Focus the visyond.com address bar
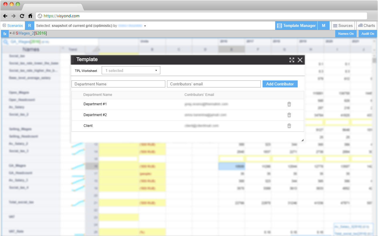Screen dimensions: 378x236 pyautogui.click(x=201, y=16)
